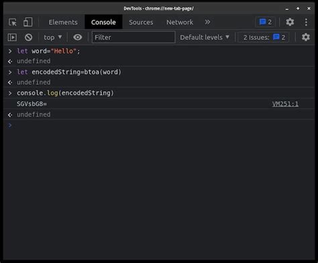Open the VM251:1 source link

point(285,104)
